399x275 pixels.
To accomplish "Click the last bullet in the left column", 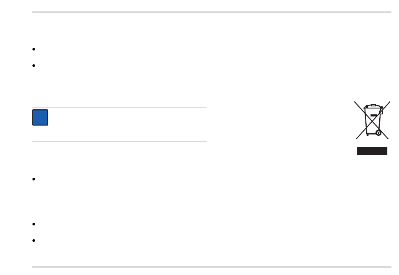I will point(34,241).
